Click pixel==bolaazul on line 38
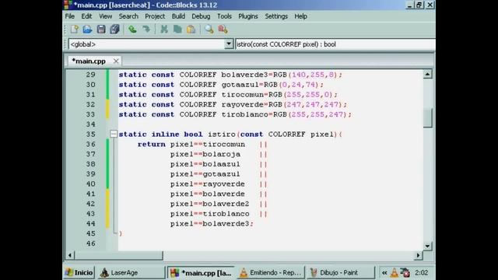Screen dimensions: 498x280 [x=205, y=164]
